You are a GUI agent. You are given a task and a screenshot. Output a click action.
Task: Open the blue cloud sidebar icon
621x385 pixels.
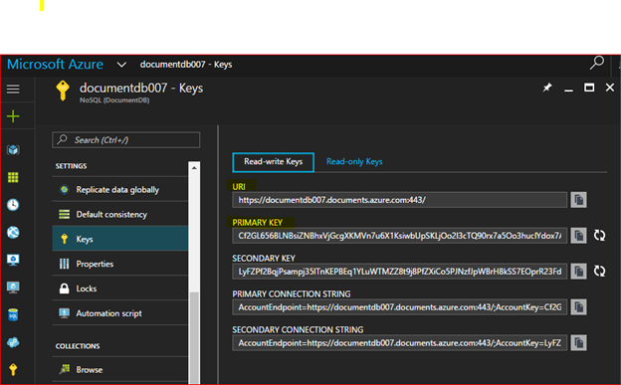coord(13,342)
